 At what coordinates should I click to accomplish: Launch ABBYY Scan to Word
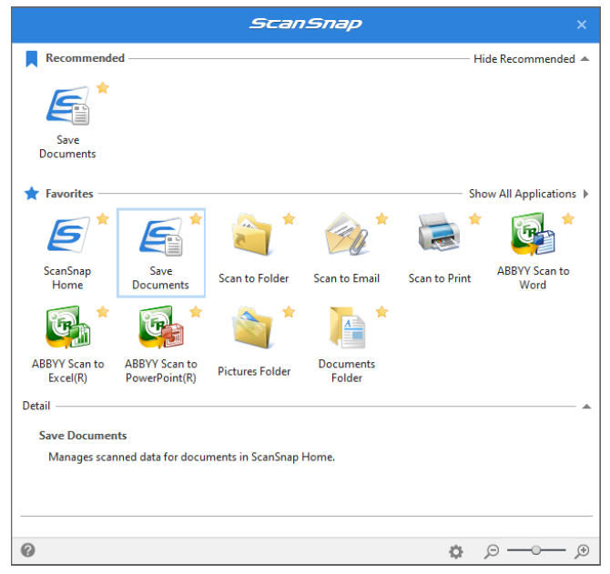533,252
